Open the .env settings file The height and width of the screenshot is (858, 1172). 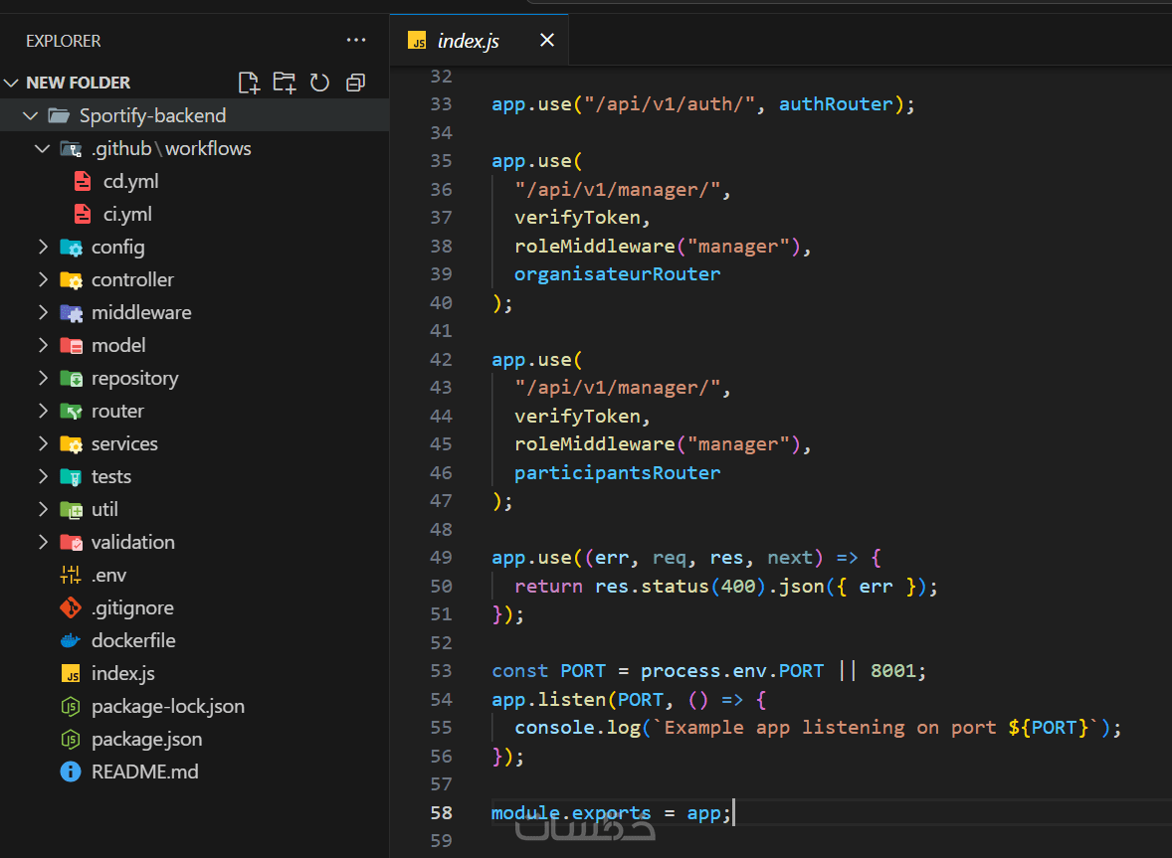(x=108, y=575)
